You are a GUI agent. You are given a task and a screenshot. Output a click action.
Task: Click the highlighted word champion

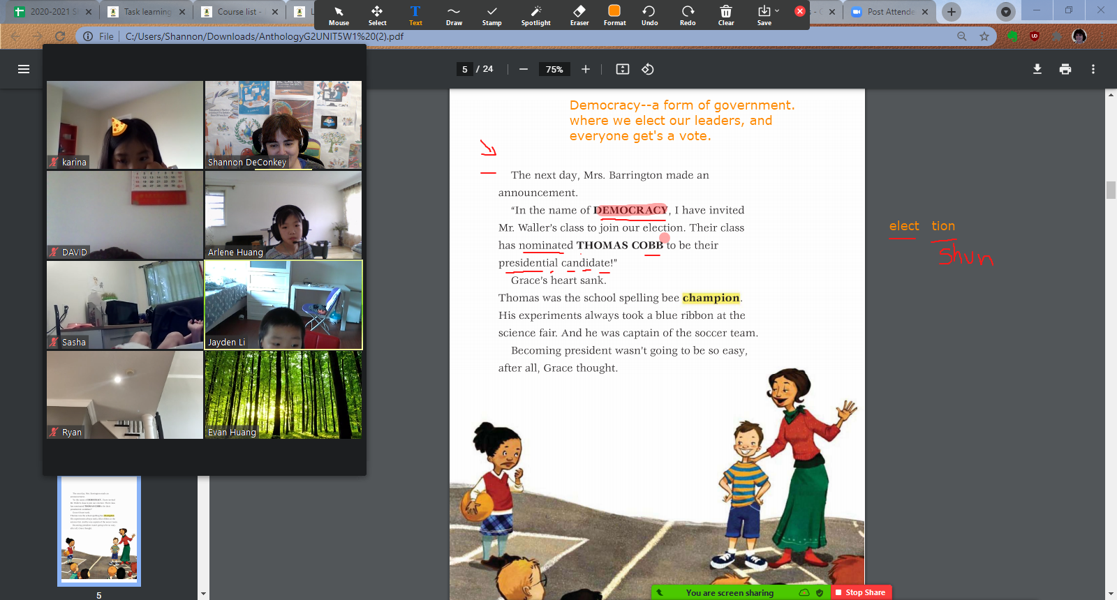(x=711, y=298)
